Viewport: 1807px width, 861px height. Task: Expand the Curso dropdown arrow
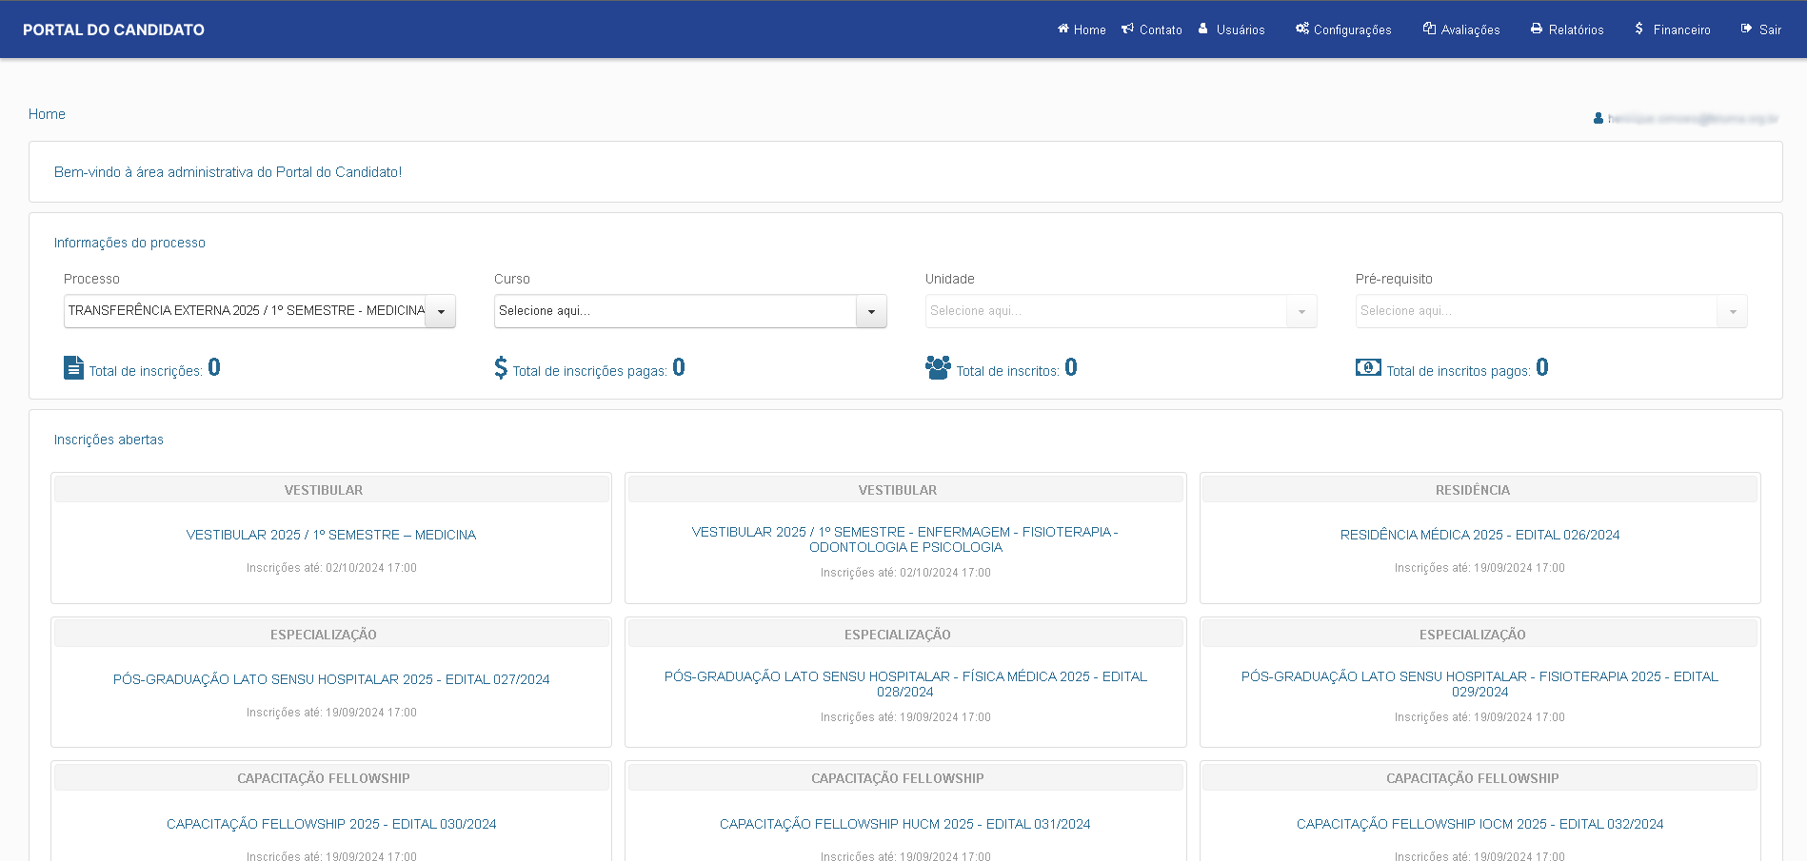click(871, 311)
